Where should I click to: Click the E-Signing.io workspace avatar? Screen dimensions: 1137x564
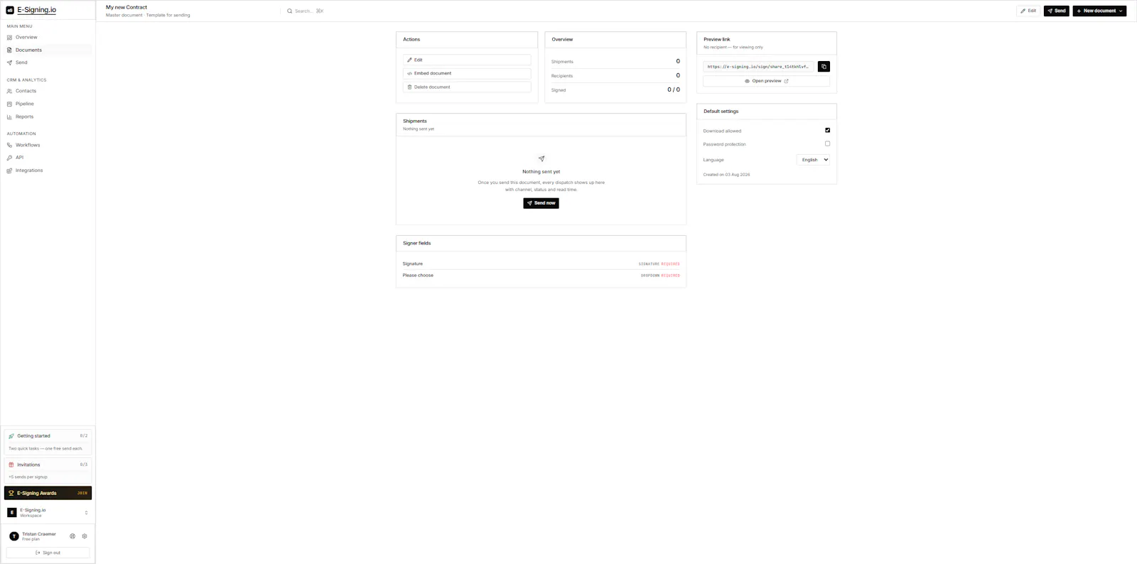click(12, 512)
